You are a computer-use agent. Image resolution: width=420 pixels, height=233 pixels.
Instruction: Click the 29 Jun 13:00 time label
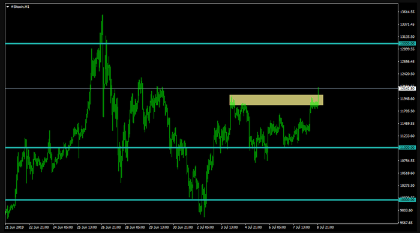pyautogui.click(x=159, y=228)
